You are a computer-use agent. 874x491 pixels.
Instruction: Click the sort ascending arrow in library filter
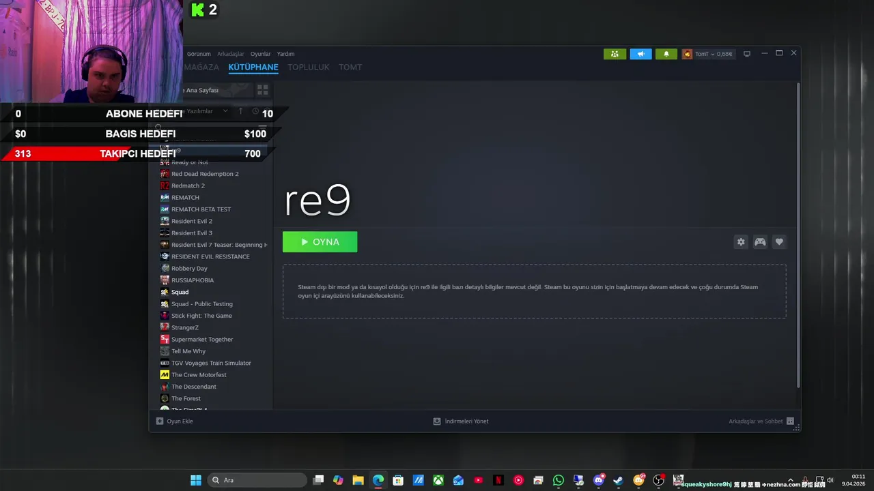(240, 110)
